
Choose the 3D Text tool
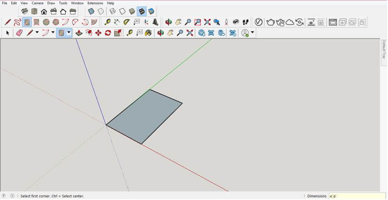coord(155,22)
